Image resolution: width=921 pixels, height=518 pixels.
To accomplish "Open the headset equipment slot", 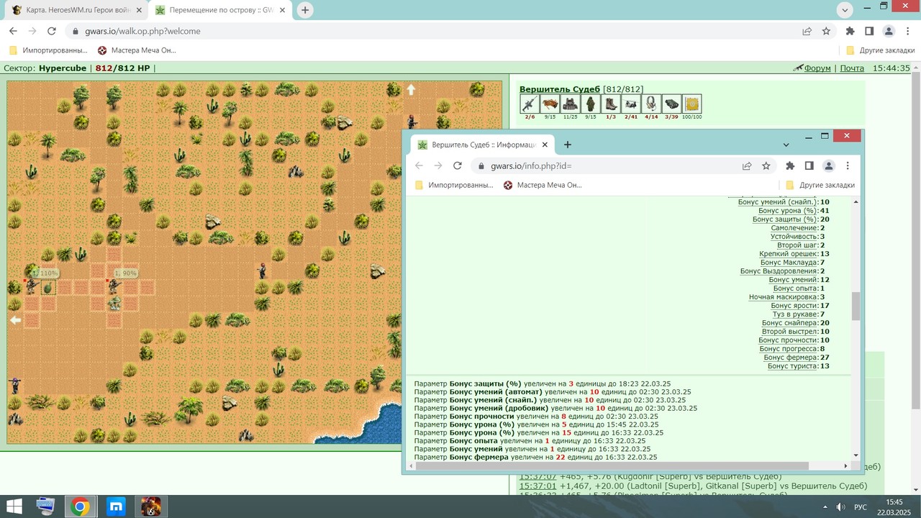I will pos(651,104).
